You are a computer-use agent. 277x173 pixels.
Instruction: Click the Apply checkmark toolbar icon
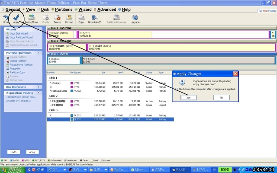pos(16,19)
